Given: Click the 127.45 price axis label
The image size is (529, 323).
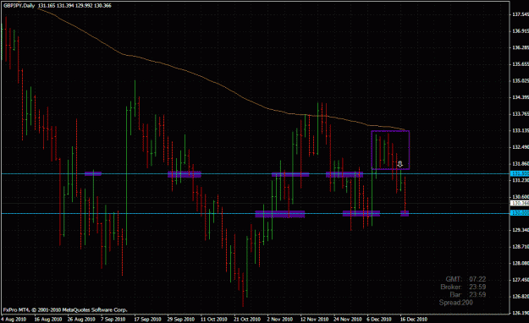Looking at the screenshot, I should (521, 280).
